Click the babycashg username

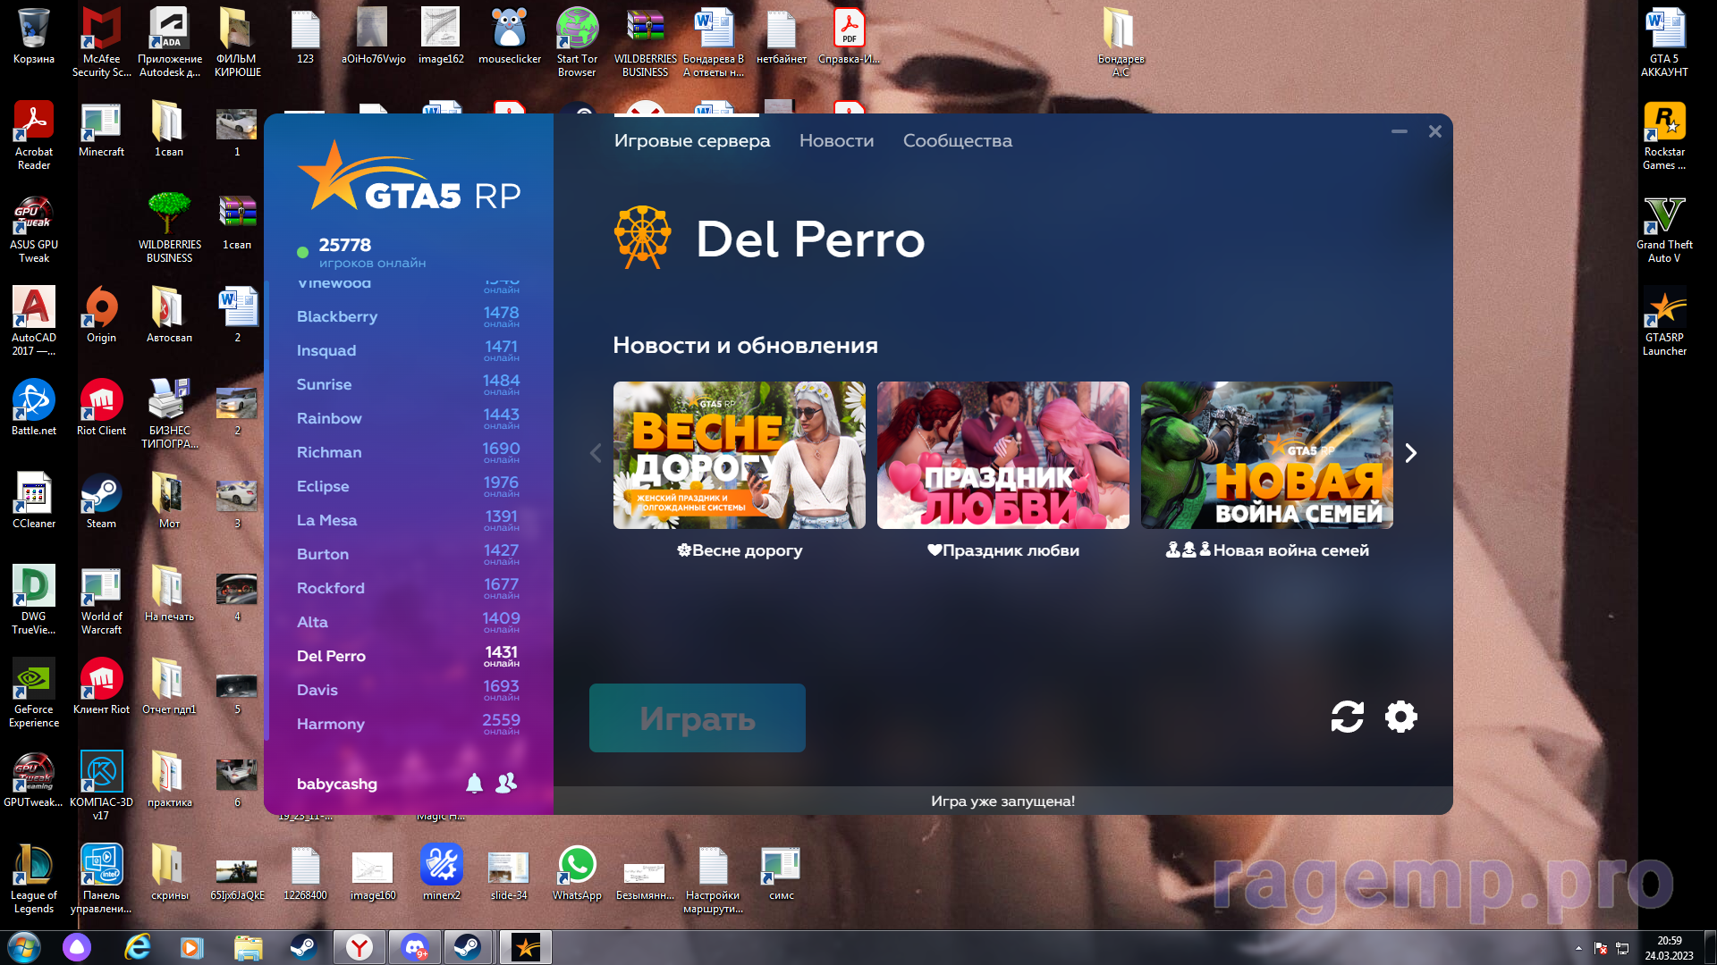click(337, 784)
